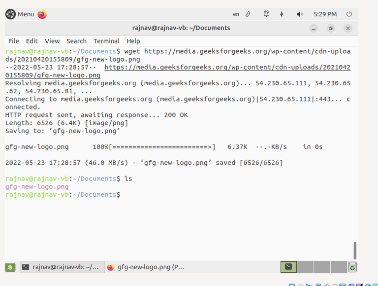Open the power manager tray icon
Screen dimensions: 378x286
click(x=282, y=14)
